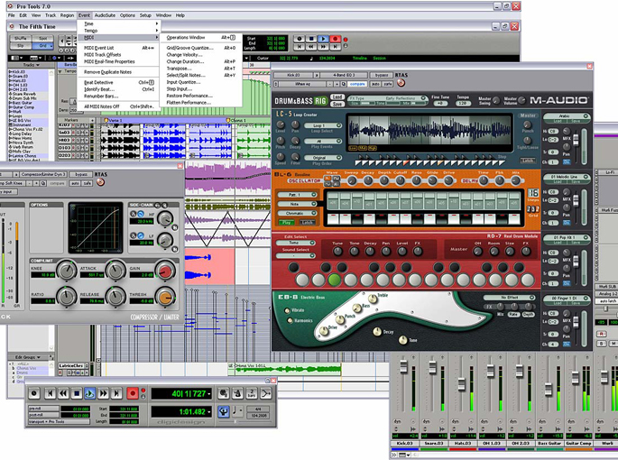Click the Treble knob on EB-8 bass
This screenshot has width=618, height=460.
[373, 299]
